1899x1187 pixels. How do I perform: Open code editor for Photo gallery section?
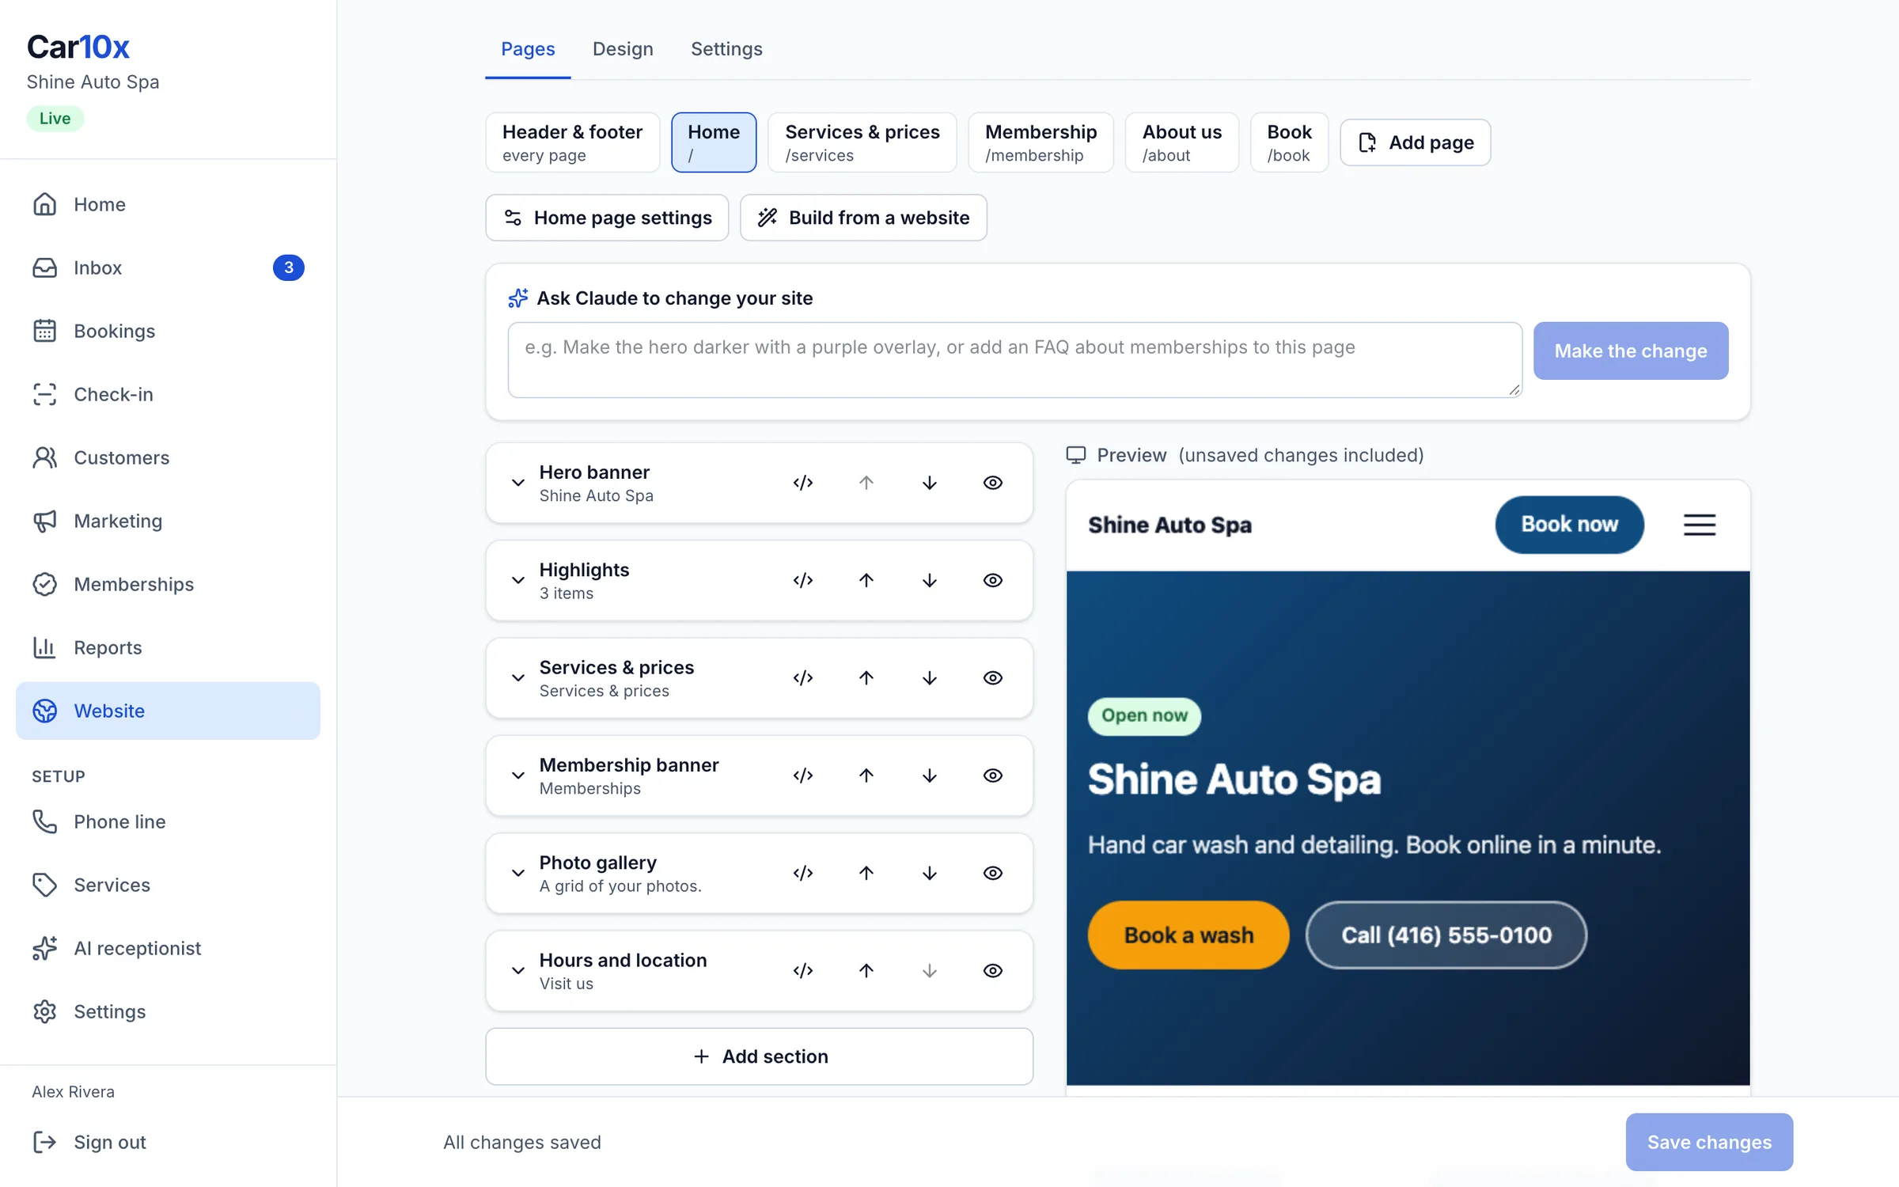(803, 873)
